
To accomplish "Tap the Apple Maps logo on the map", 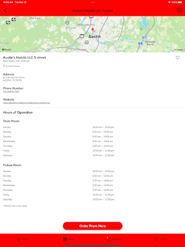I will pos(7,49).
